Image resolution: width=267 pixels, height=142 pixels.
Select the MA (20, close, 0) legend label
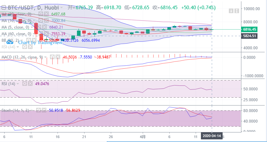(16, 14)
